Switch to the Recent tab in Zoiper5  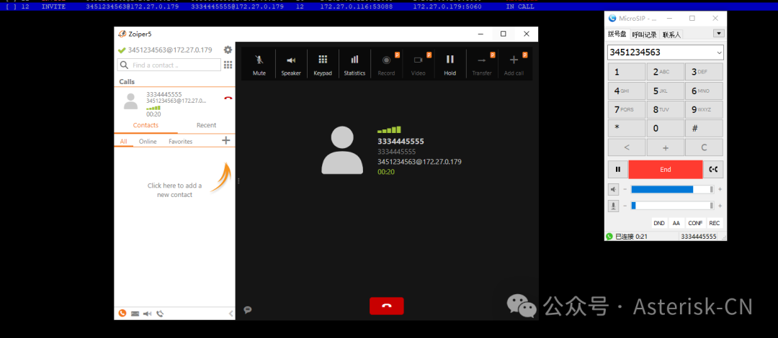pyautogui.click(x=207, y=125)
